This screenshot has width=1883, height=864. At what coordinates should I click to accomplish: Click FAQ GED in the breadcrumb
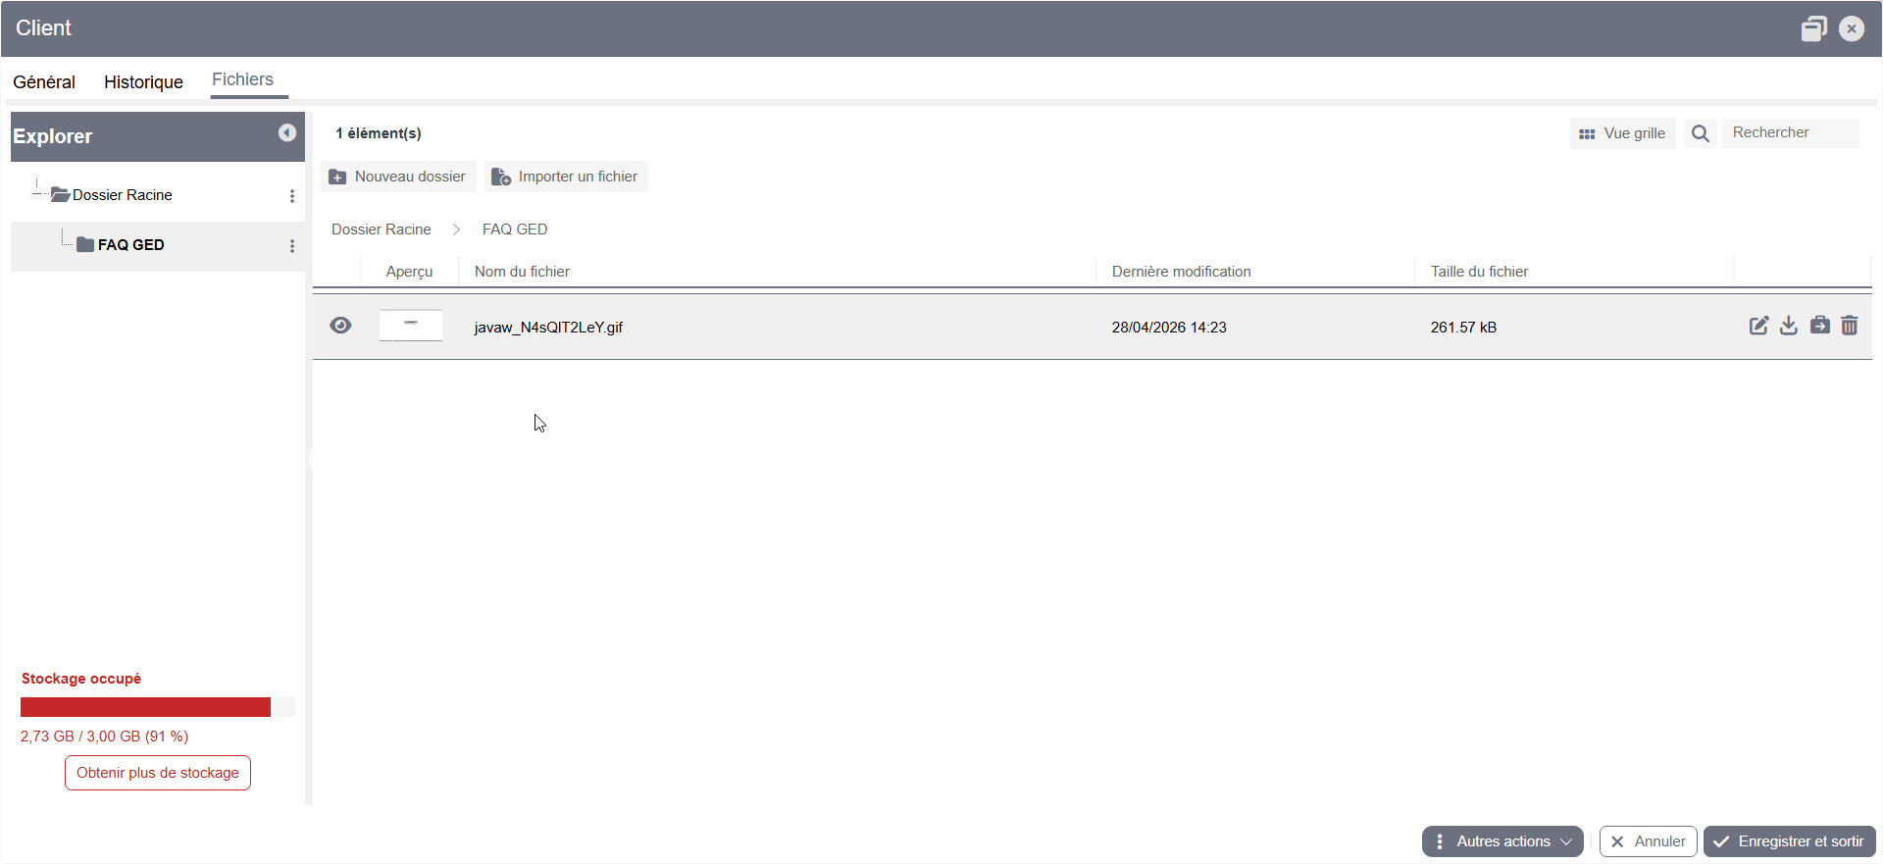[x=515, y=229]
